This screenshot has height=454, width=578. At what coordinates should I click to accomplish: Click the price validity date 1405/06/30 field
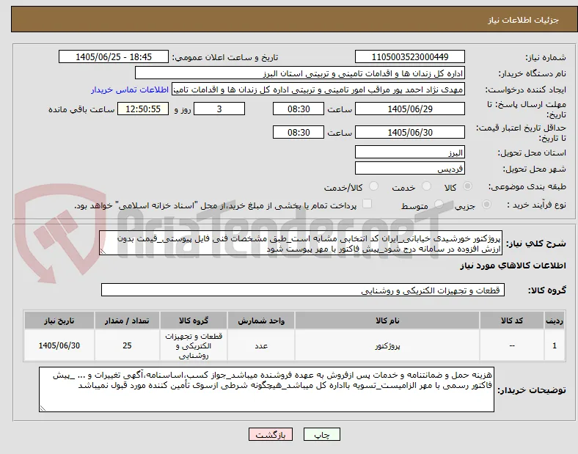coord(410,132)
